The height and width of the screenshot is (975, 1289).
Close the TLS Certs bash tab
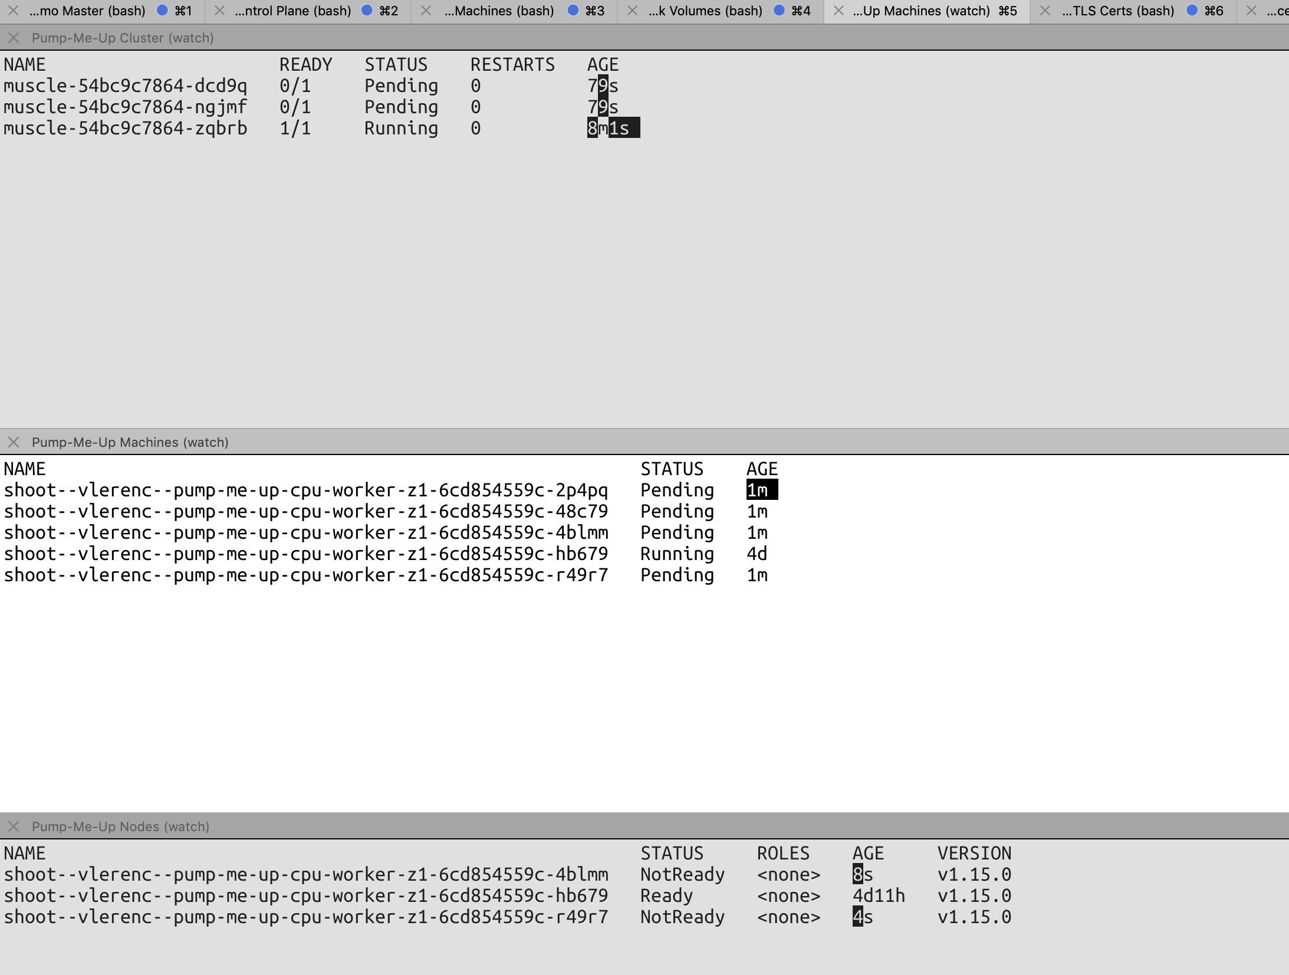coord(1045,11)
